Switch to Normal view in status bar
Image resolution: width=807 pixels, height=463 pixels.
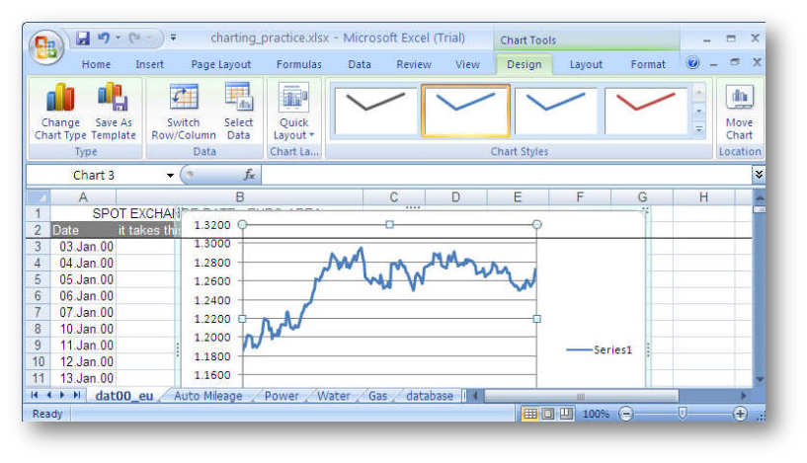click(x=530, y=414)
